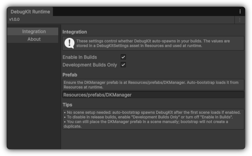
Task: Switch to the Integration sidebar section
Action: pos(34,31)
